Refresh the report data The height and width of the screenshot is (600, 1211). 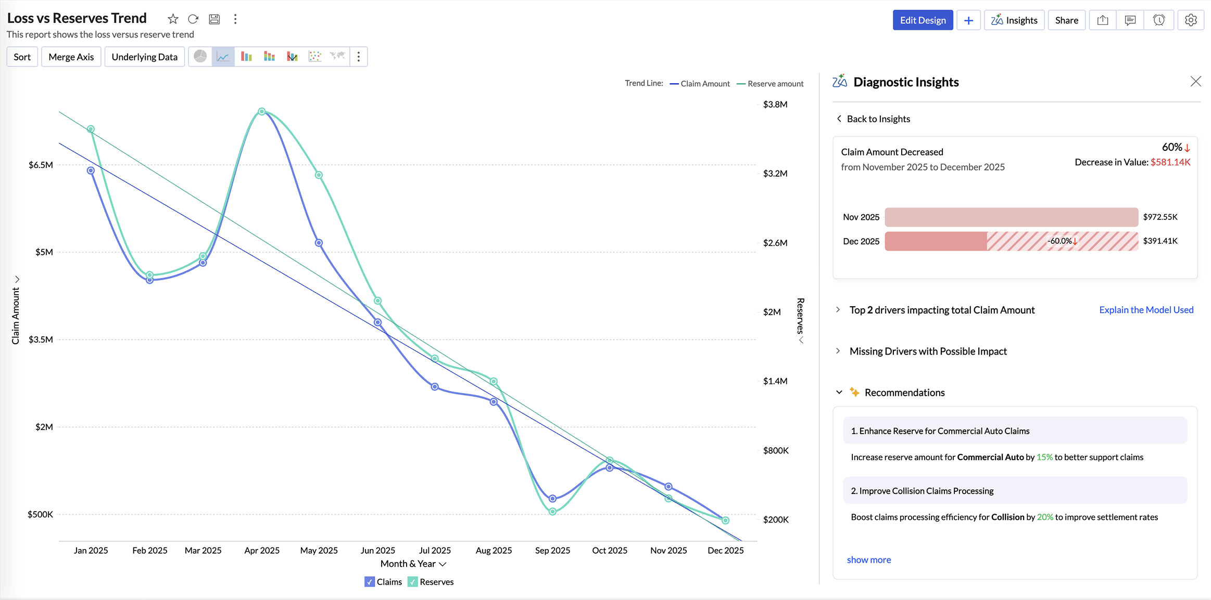pos(193,19)
